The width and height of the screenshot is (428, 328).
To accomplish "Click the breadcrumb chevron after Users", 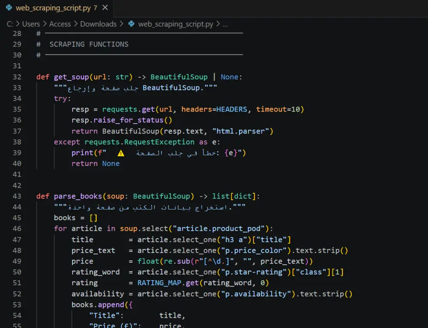I will (45, 24).
